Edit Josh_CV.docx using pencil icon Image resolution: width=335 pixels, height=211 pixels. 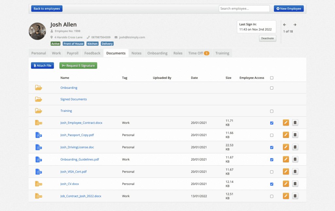286,184
